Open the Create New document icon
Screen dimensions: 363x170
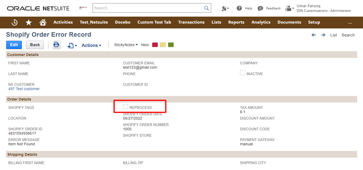225,8
